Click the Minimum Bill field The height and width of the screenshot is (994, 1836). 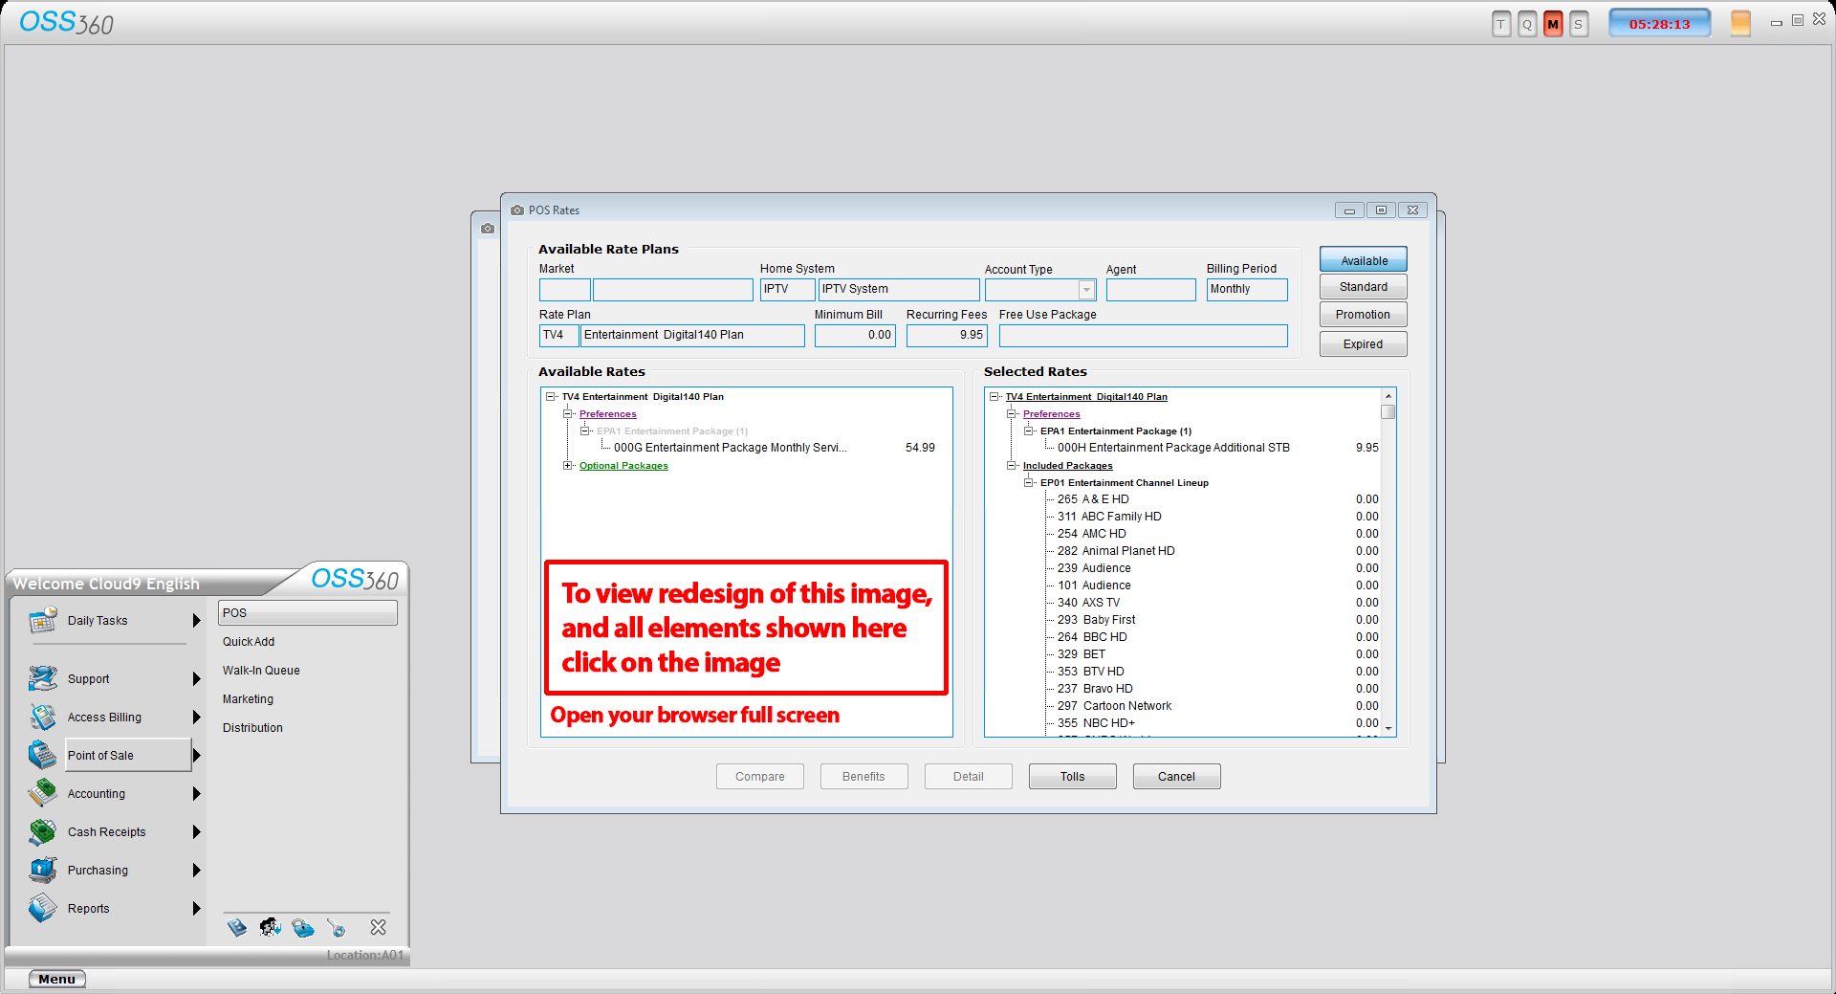(x=855, y=335)
